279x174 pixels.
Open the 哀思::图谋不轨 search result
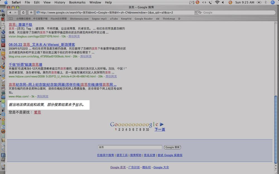20,24
